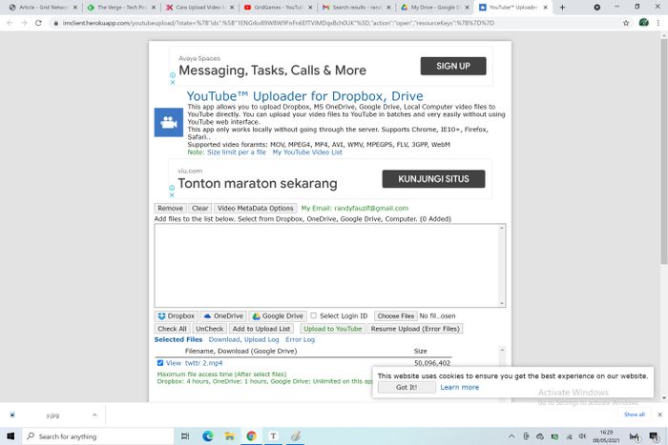Open the Size limit per a file link
The width and height of the screenshot is (668, 445).
click(237, 152)
